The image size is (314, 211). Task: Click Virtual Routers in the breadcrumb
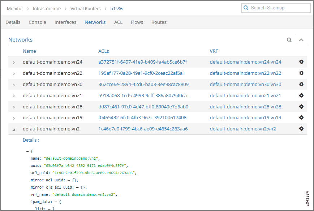pos(85,8)
